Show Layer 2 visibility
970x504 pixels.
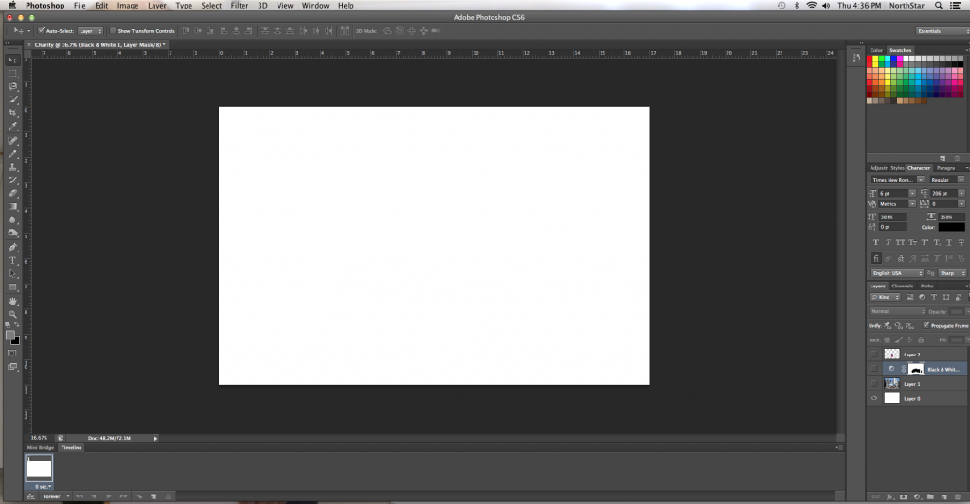tap(874, 355)
